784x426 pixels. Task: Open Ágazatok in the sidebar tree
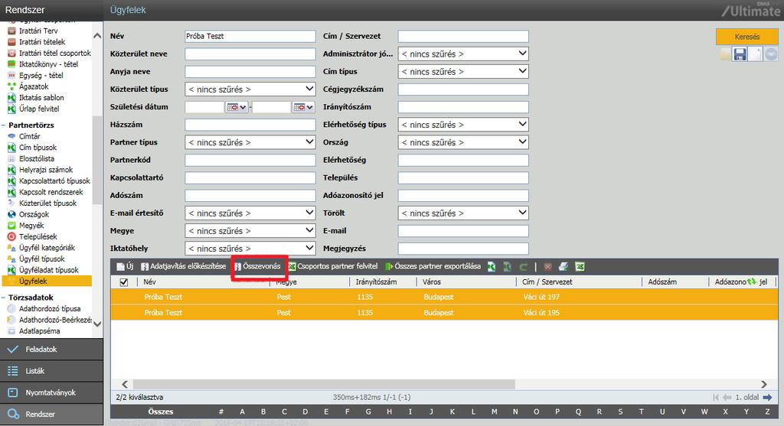[34, 86]
